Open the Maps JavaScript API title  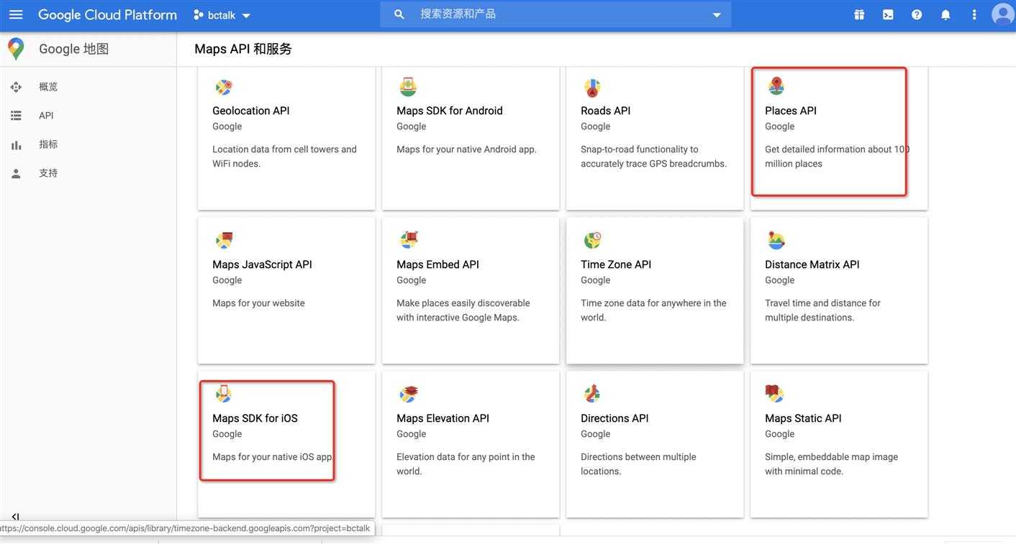click(262, 264)
